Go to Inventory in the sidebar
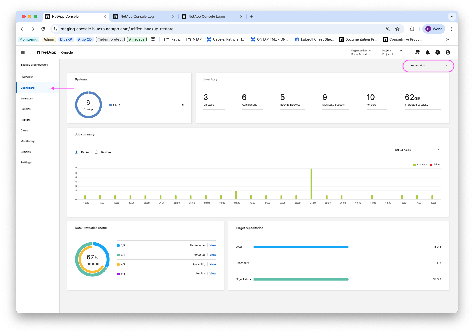This screenshot has width=474, height=334. pyautogui.click(x=27, y=98)
